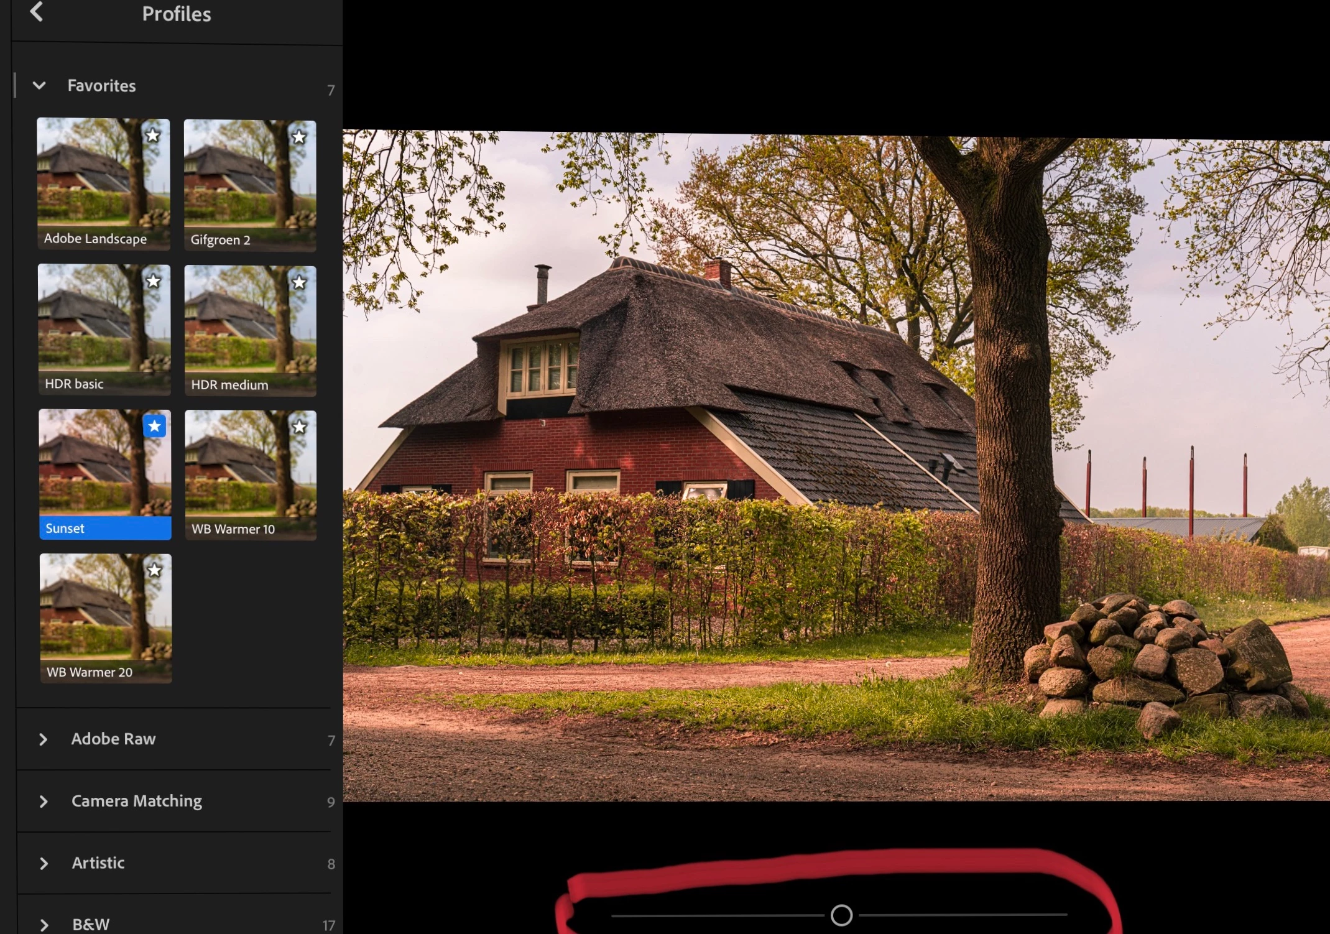The width and height of the screenshot is (1330, 934).
Task: Unfavorite the Adobe Landscape profile star
Action: [153, 136]
